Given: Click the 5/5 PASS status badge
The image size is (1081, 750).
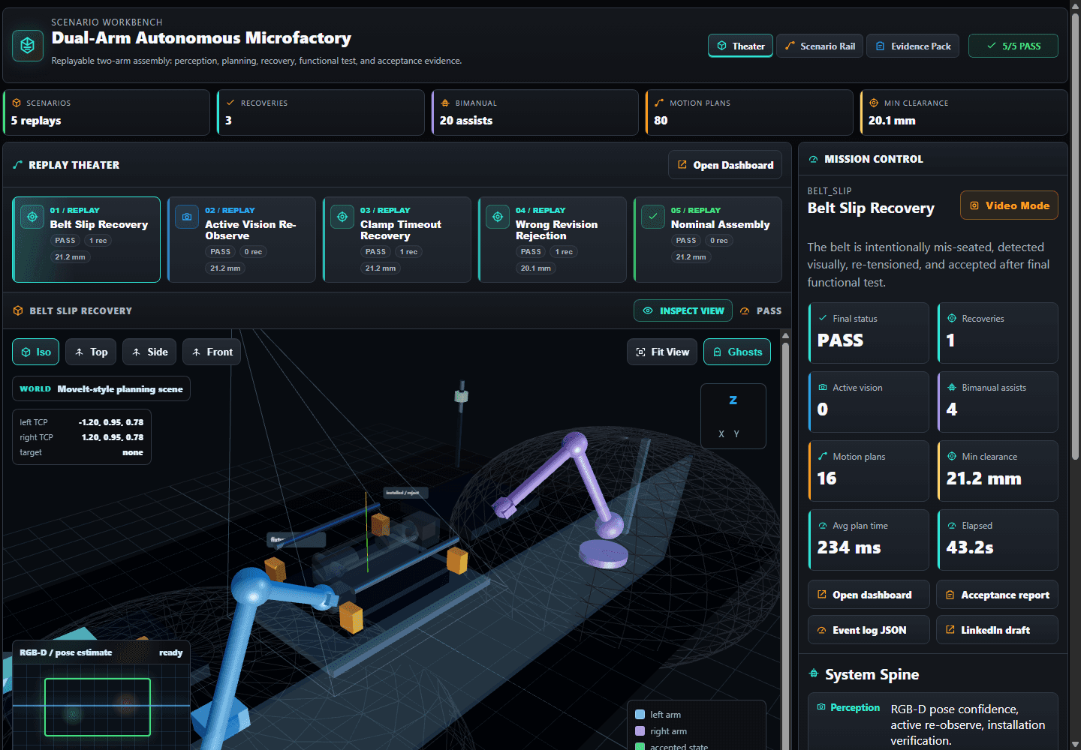Looking at the screenshot, I should click(x=1013, y=46).
